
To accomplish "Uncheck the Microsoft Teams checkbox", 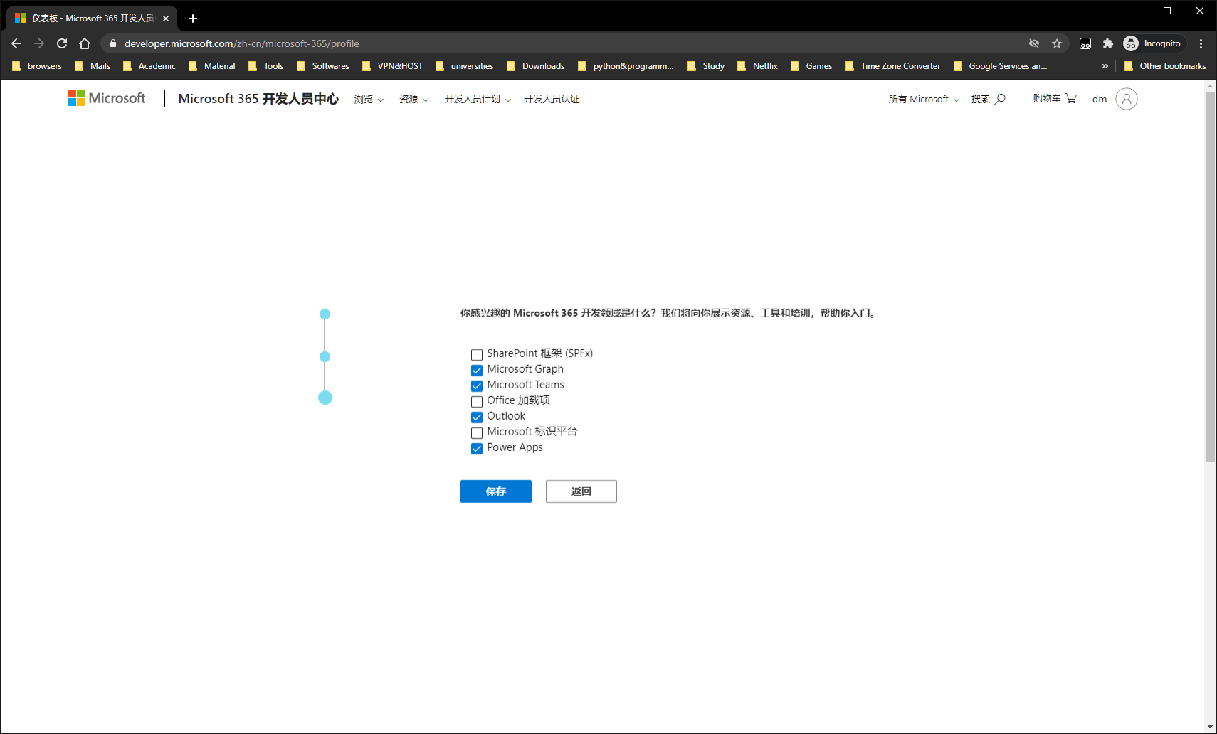I will point(477,385).
